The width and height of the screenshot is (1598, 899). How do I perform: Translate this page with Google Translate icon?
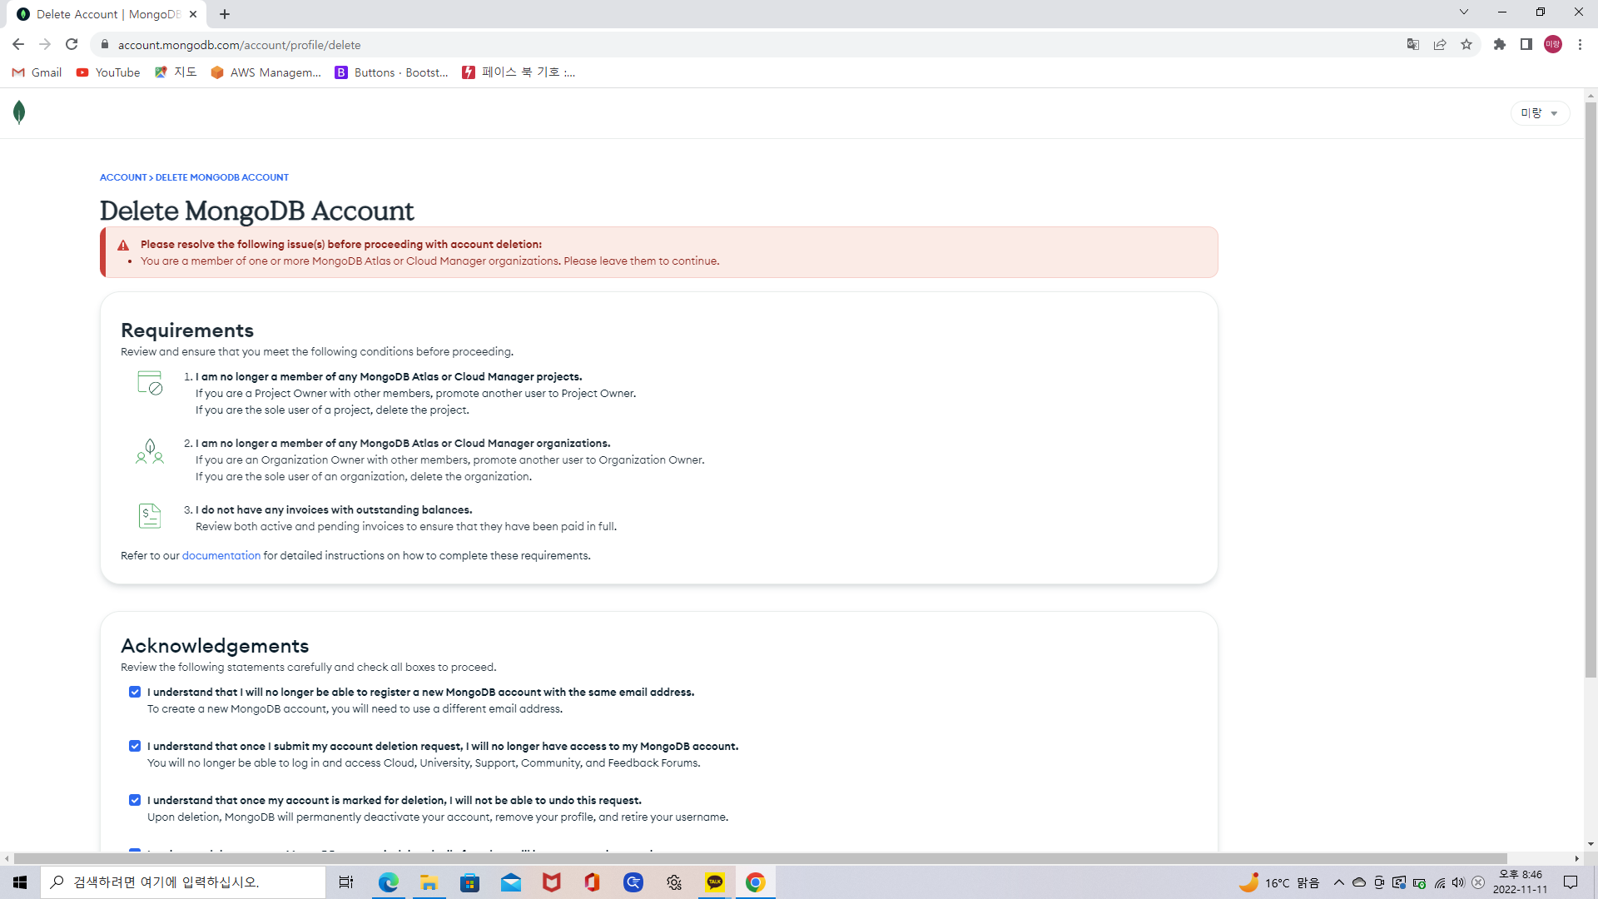1412,45
